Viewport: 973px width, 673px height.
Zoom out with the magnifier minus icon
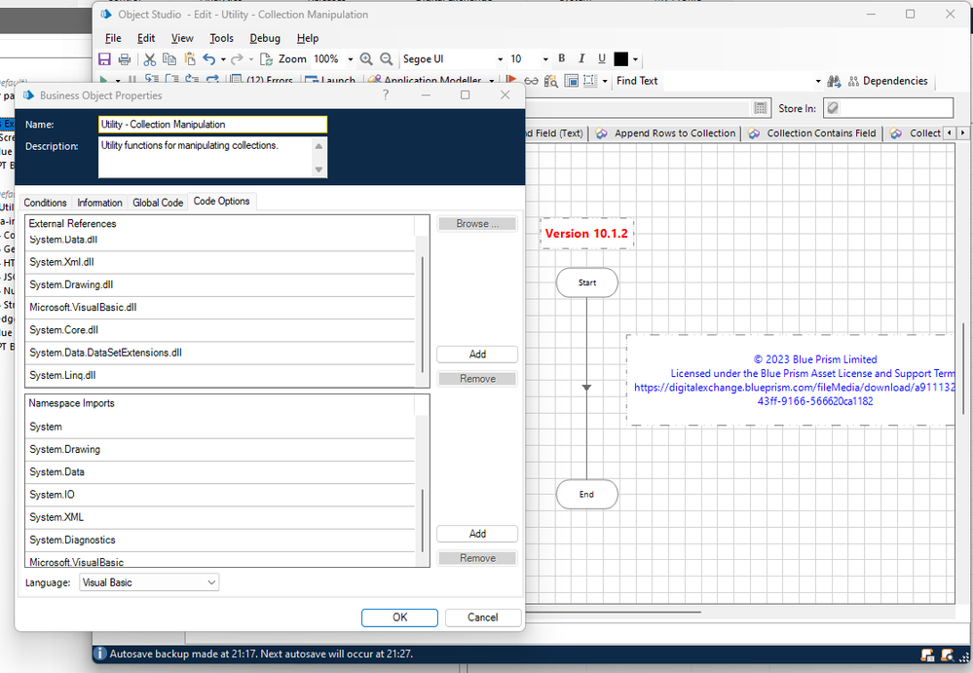[386, 59]
